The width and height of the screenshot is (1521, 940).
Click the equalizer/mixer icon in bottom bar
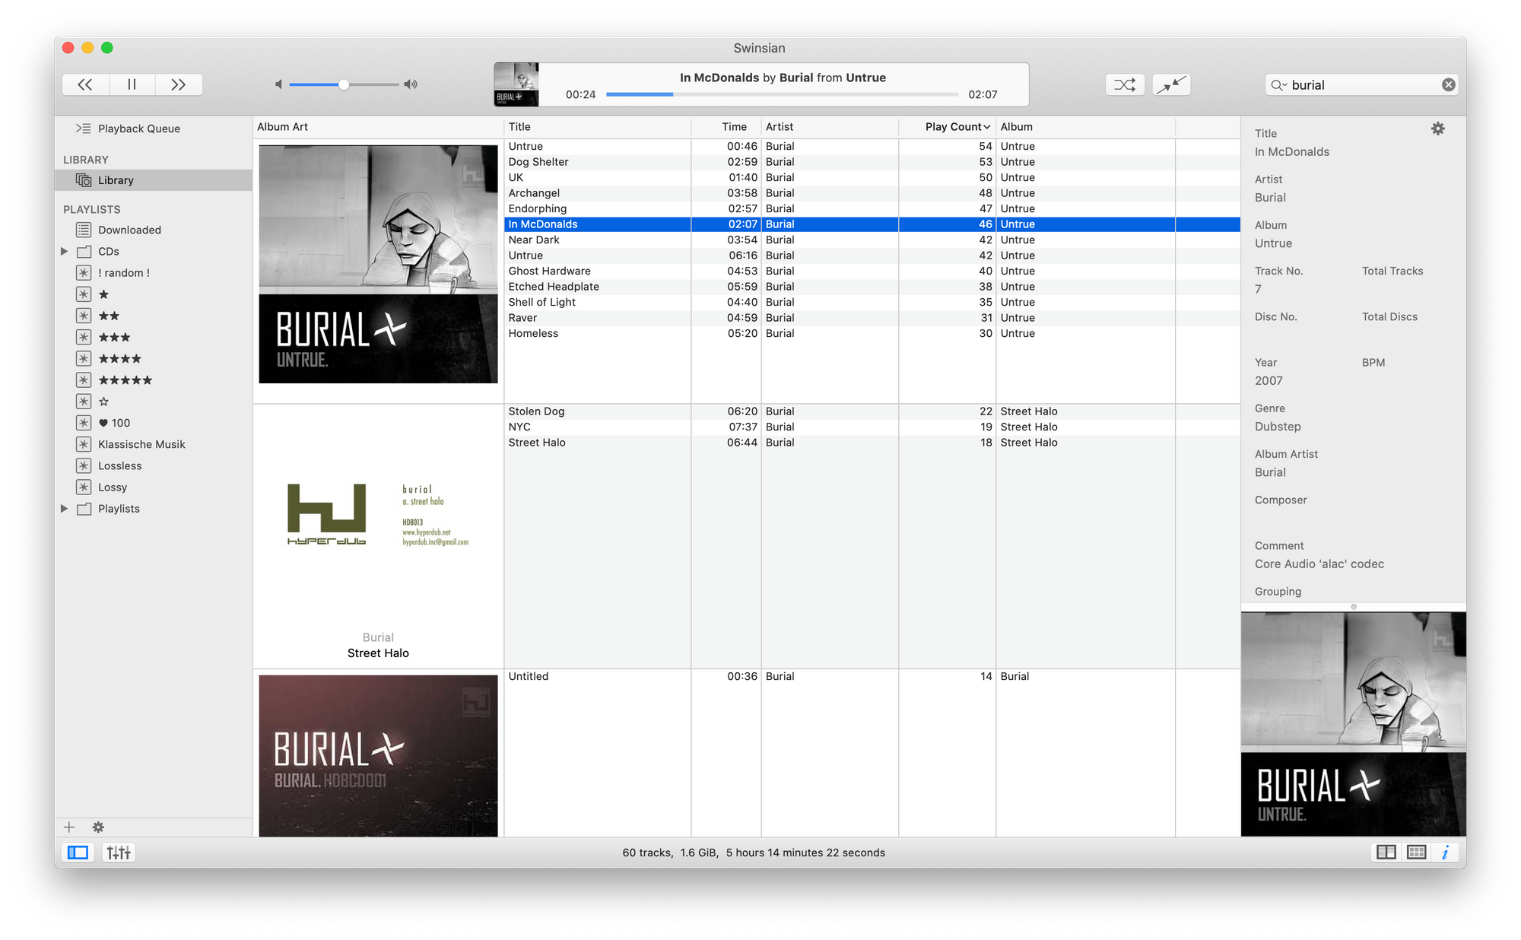(x=117, y=852)
